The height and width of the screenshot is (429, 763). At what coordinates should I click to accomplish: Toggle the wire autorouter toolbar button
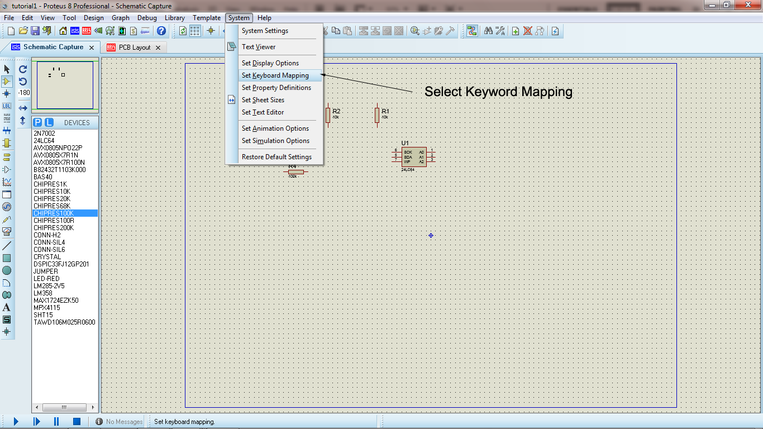472,31
